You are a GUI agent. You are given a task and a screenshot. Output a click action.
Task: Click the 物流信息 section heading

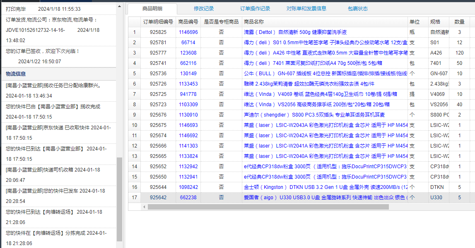coord(16,74)
